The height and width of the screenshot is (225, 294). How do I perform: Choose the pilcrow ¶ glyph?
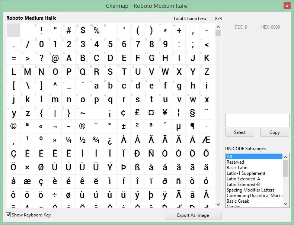click(193, 127)
